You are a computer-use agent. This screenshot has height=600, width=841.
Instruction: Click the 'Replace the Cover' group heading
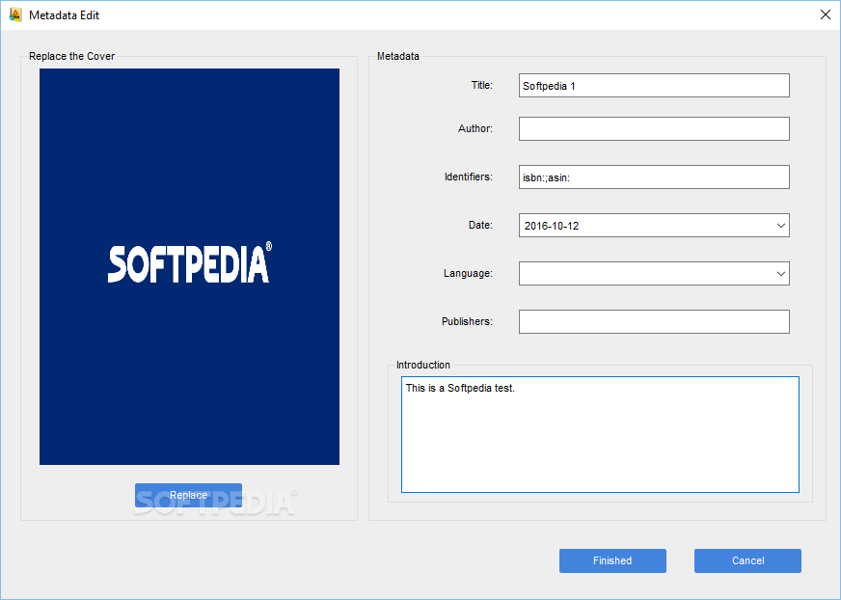point(72,56)
